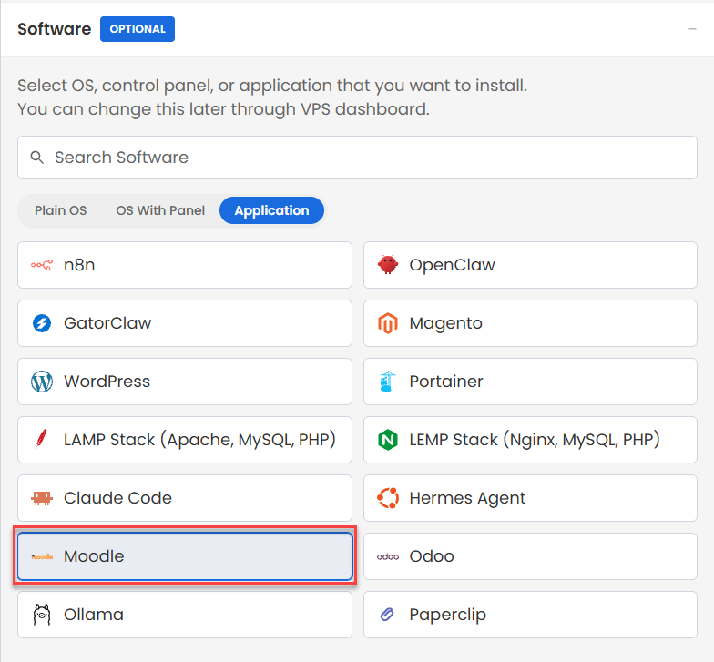Choose the n8n application option
Image resolution: width=714 pixels, height=662 pixels.
(185, 265)
